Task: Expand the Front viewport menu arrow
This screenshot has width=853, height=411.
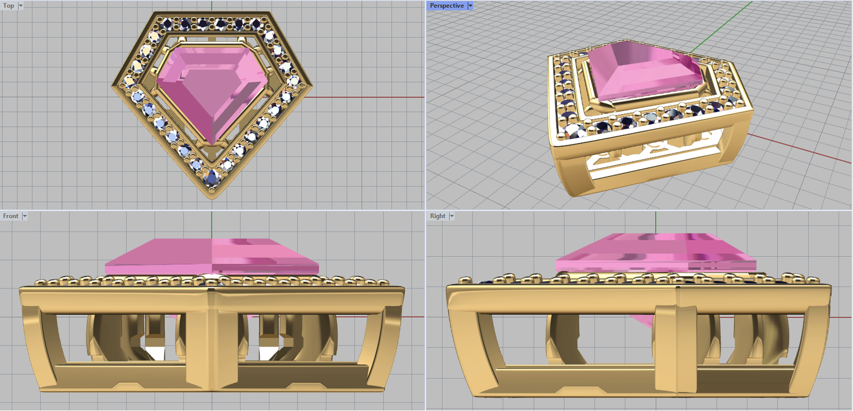Action: pyautogui.click(x=25, y=216)
